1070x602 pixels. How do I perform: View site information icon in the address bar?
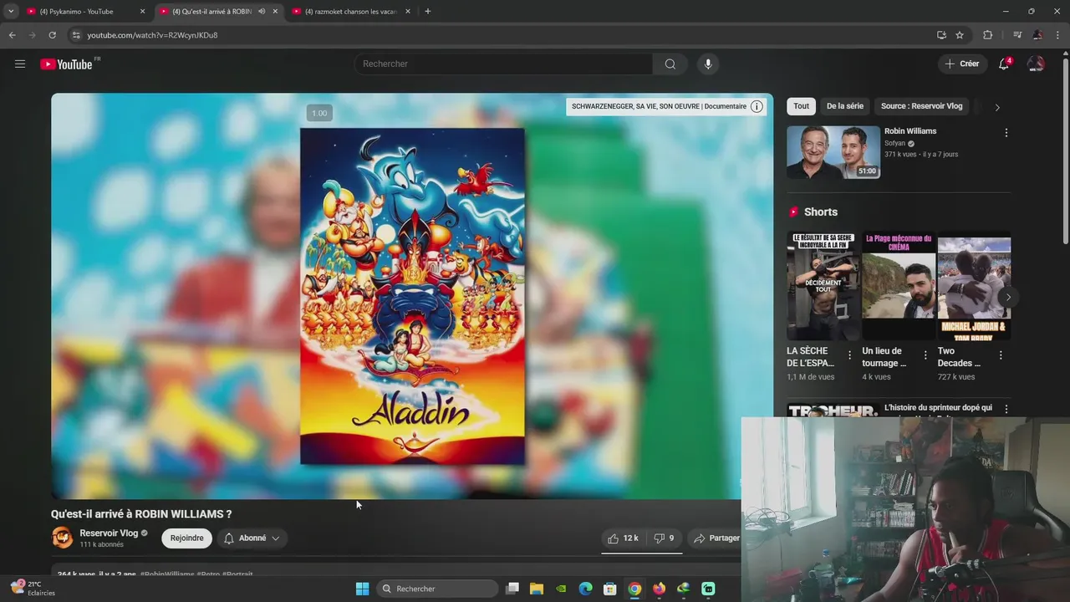click(x=75, y=35)
